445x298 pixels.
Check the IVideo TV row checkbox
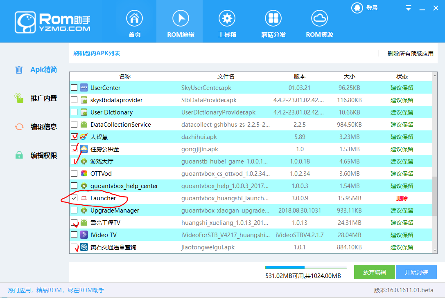pyautogui.click(x=74, y=235)
